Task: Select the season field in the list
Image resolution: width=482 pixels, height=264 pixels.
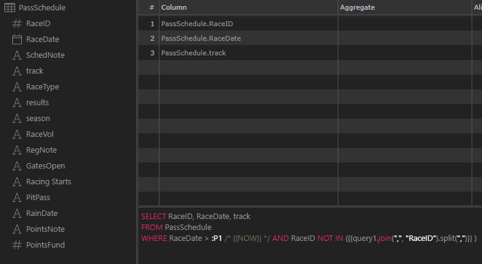Action: [x=38, y=119]
